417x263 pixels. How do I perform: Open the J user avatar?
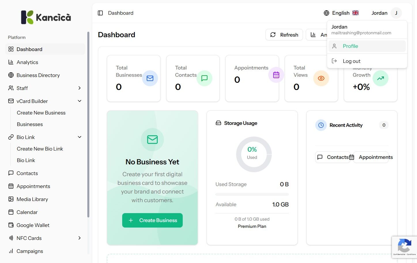(x=396, y=13)
